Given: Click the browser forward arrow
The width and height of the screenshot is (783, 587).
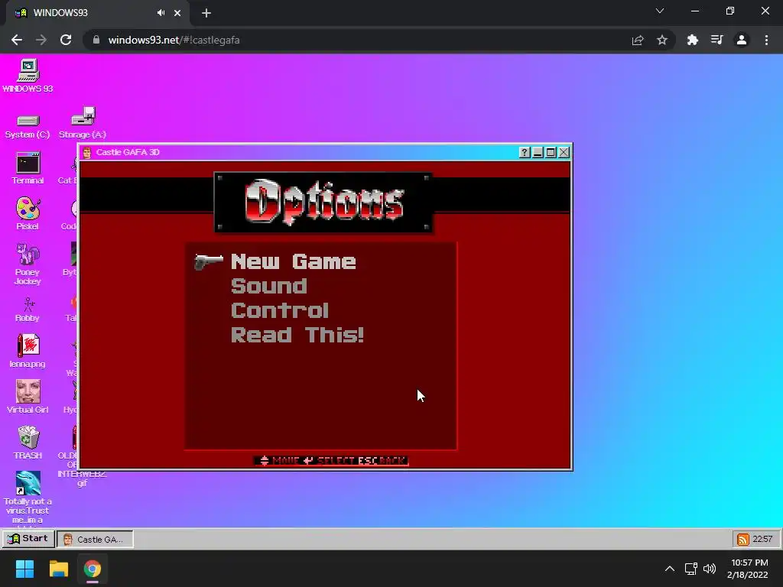Looking at the screenshot, I should [41, 40].
